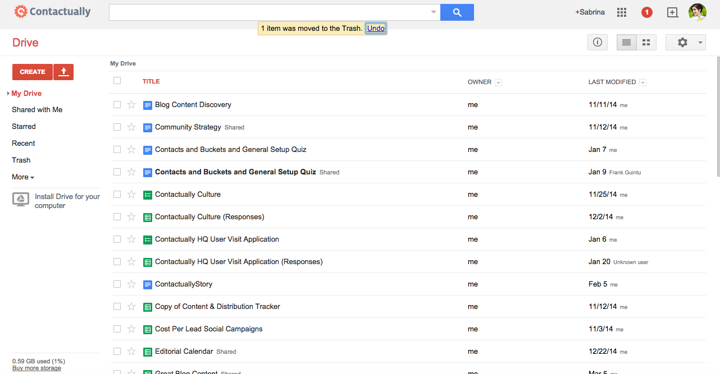Open the search options dropdown arrow
Viewport: 720px width, 374px height.
[434, 12]
